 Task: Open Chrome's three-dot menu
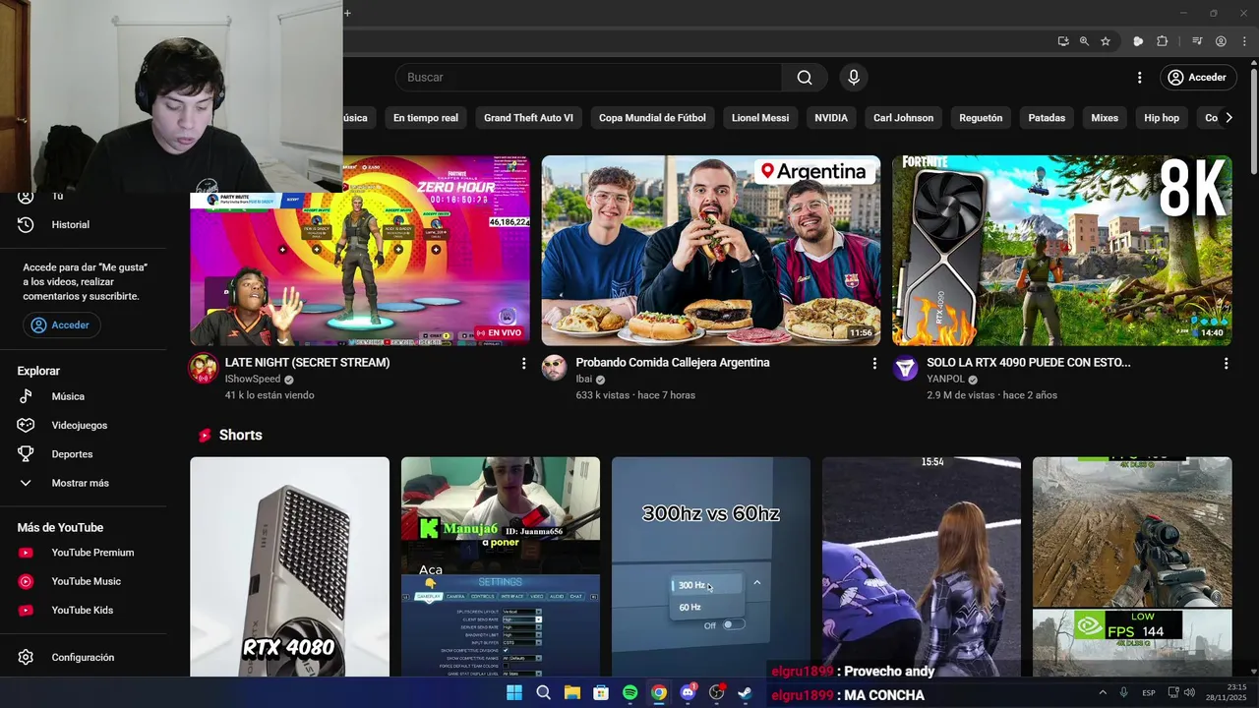(x=1243, y=41)
